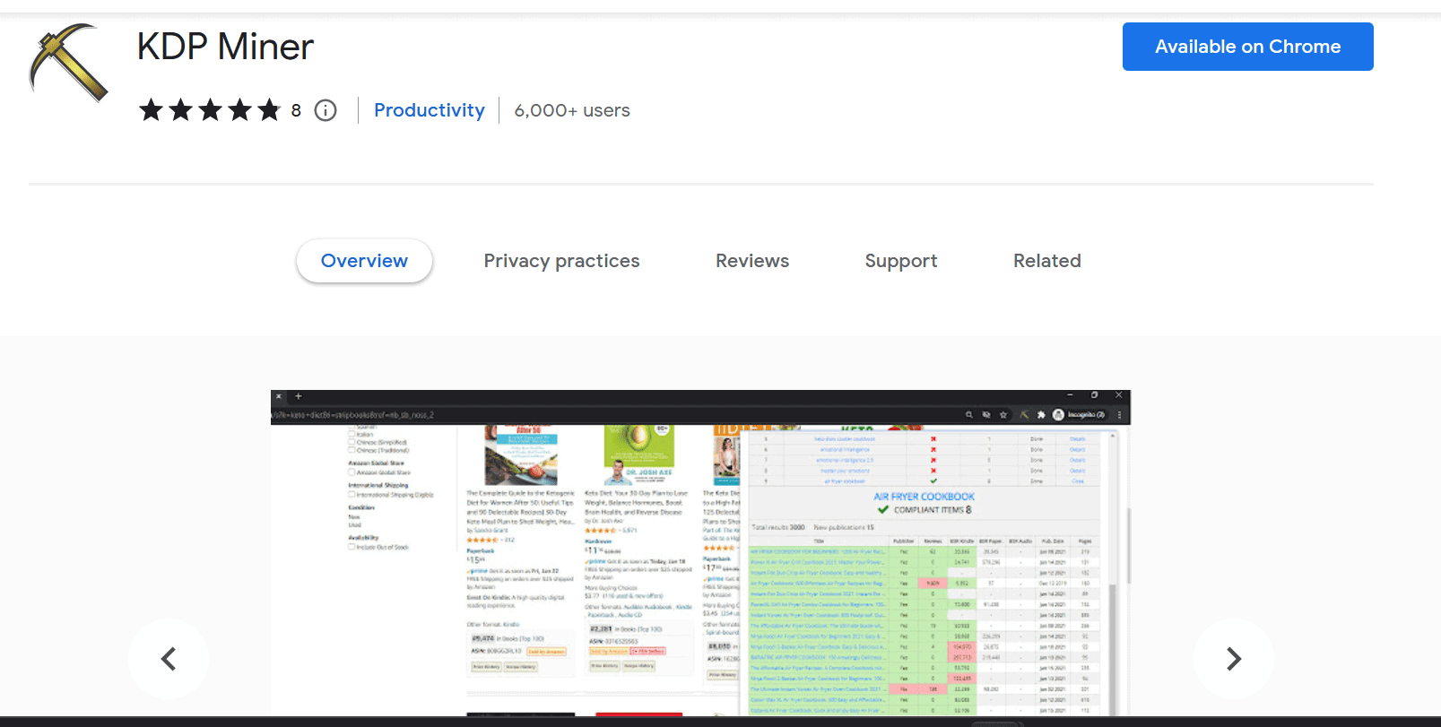
Task: Switch to the Privacy practices tab
Action: click(561, 261)
